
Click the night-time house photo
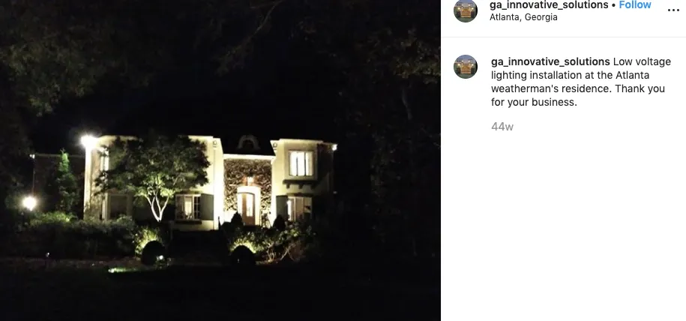click(220, 160)
